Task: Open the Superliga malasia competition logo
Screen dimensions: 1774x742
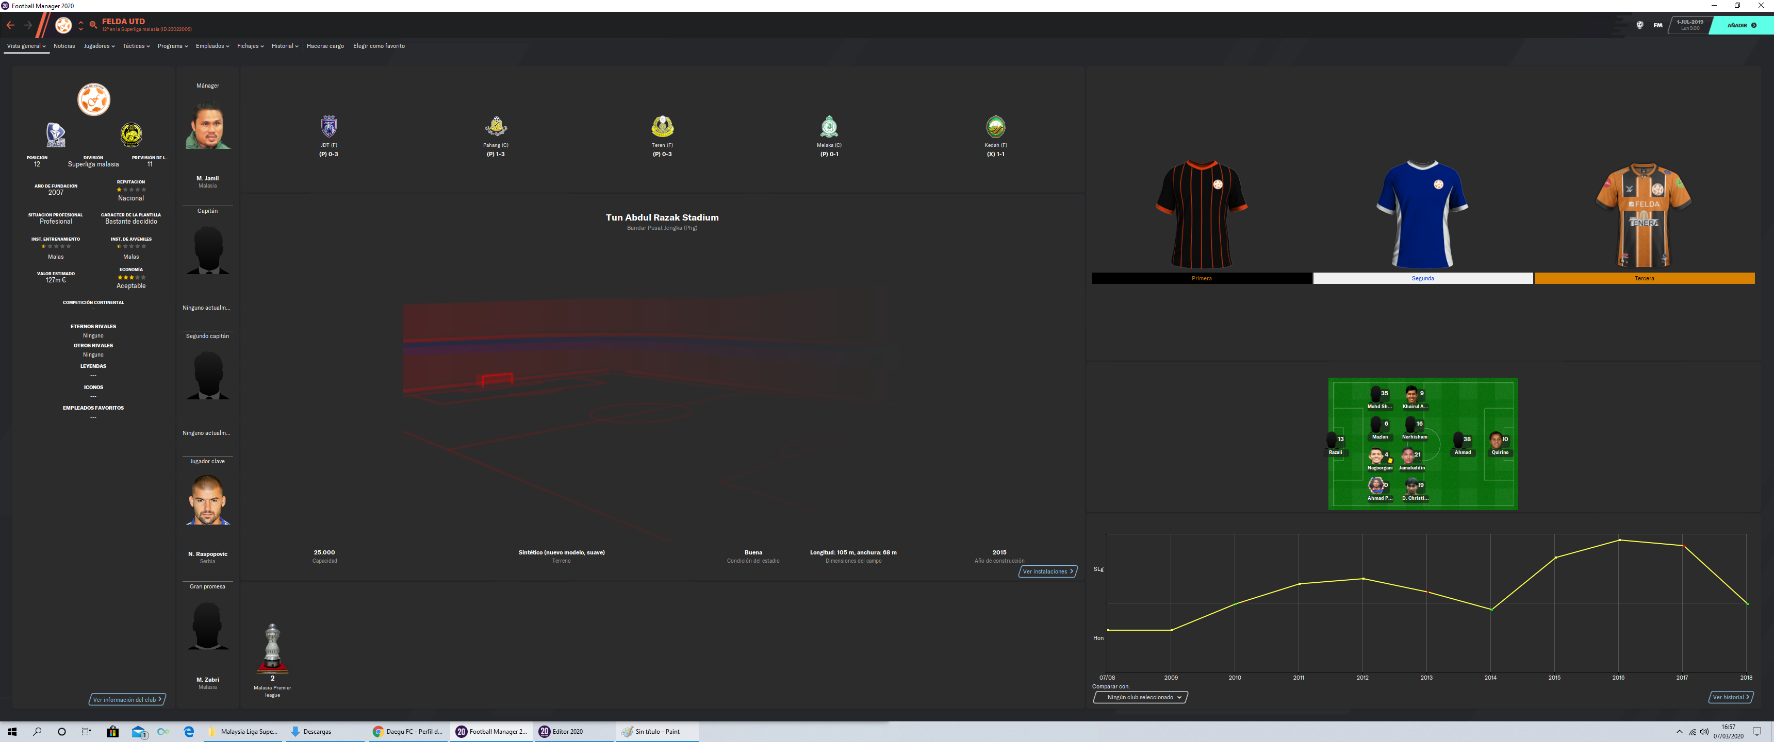Action: [56, 134]
